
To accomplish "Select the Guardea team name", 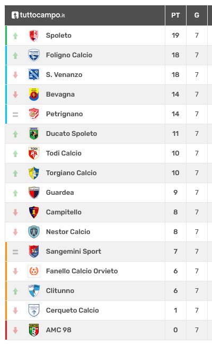I will (x=60, y=193).
